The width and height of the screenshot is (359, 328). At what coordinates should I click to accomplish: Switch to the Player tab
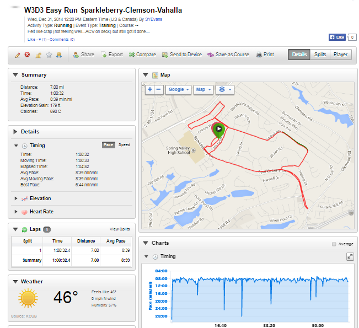click(340, 55)
